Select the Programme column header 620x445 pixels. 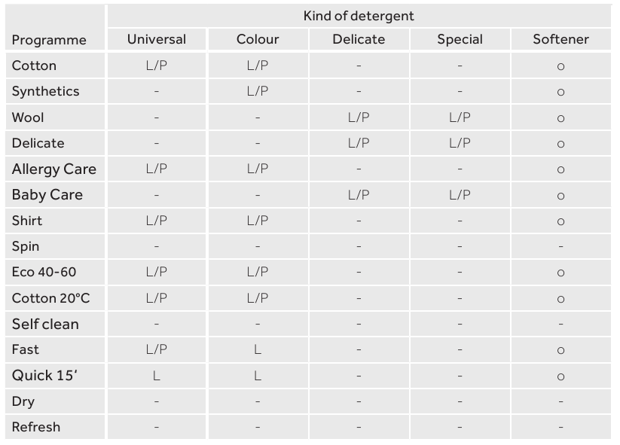(49, 40)
